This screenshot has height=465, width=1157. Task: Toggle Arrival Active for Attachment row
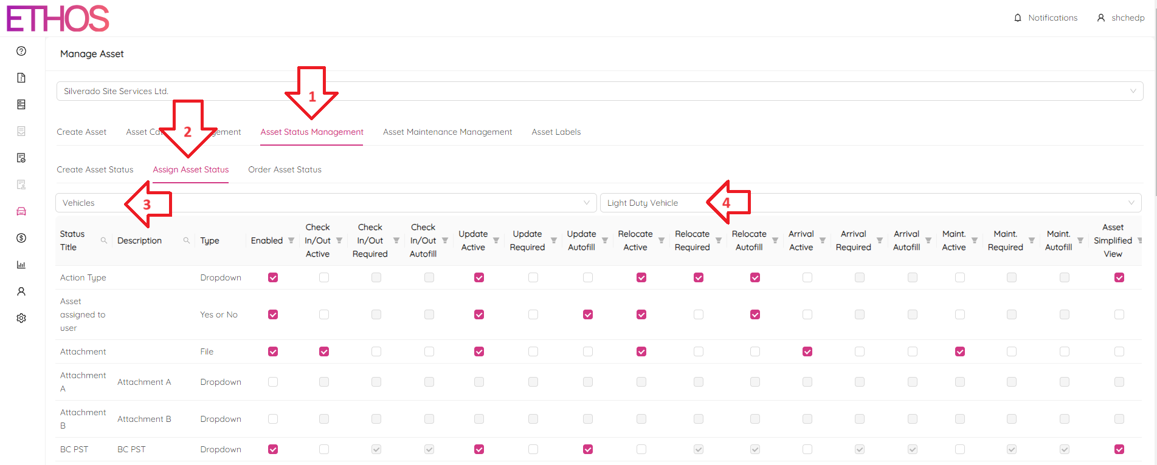[x=807, y=351]
